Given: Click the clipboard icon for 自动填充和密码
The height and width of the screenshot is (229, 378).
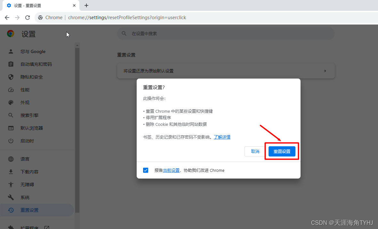Looking at the screenshot, I should (11, 64).
